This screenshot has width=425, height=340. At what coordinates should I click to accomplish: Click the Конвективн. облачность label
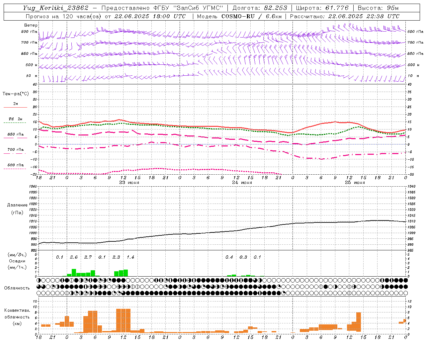coord(17,313)
